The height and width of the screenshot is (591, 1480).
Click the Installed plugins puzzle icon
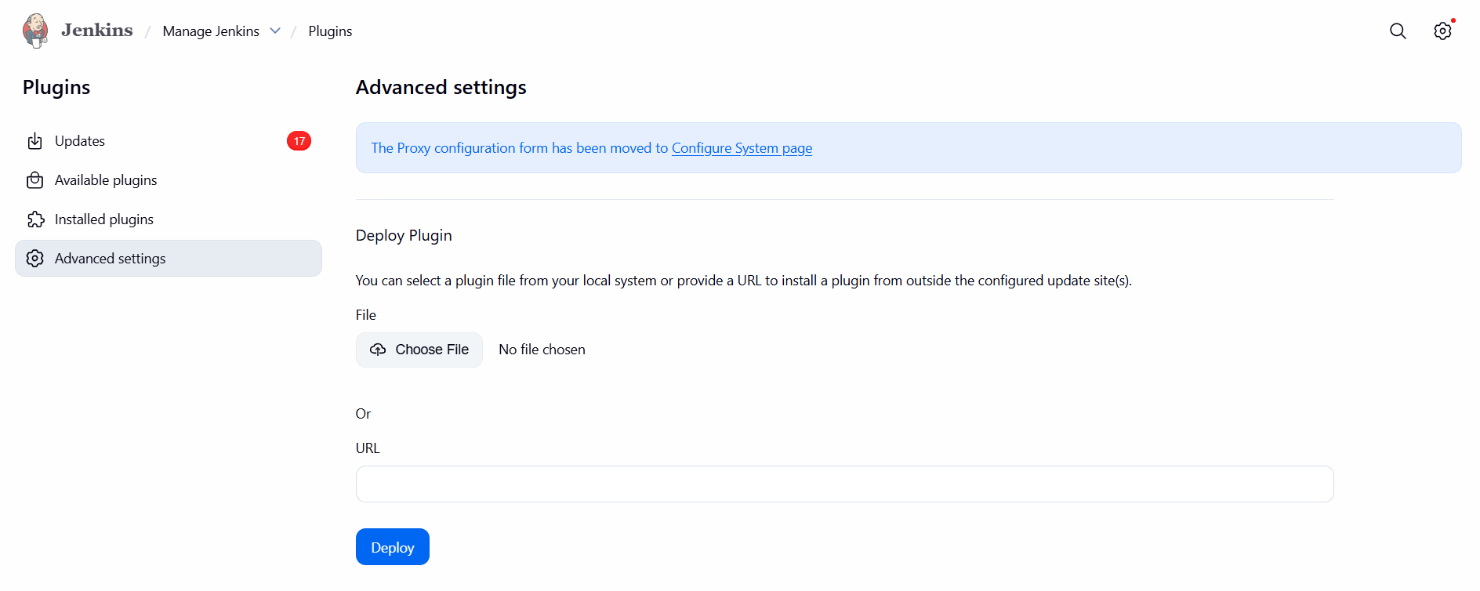click(35, 219)
